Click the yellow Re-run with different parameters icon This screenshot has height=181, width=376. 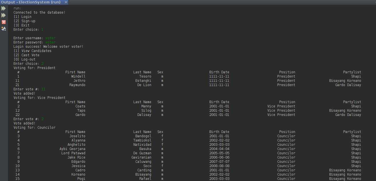[x=3, y=15]
